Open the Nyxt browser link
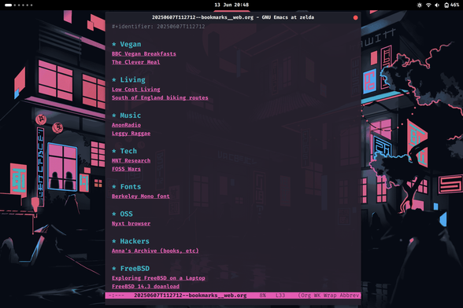Image resolution: width=463 pixels, height=308 pixels. 131,224
